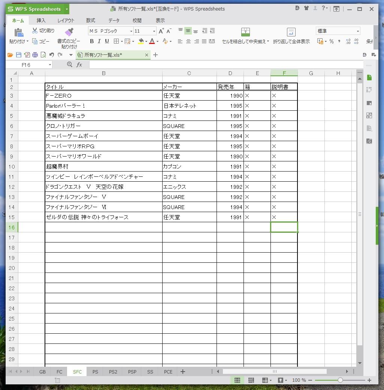Click the horizontal scrollbar thumb
This screenshot has height=390, width=384.
click(275, 372)
